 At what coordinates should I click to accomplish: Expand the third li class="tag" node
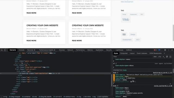point(17,79)
